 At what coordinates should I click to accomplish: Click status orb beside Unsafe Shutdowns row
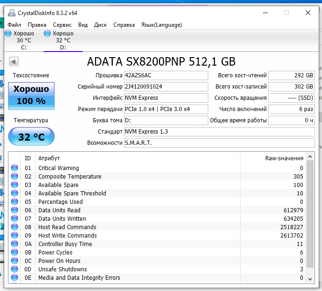[15, 269]
